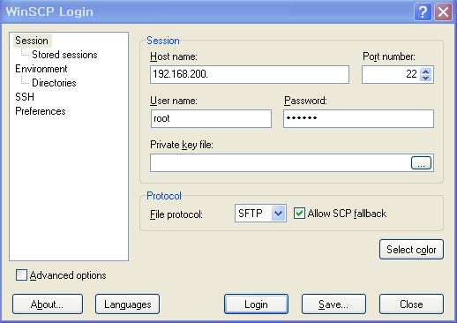Screen dimensions: 457x323
Task: Select Stored sessions in tree
Action: 64,55
